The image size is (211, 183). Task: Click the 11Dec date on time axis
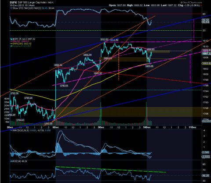[192, 127]
